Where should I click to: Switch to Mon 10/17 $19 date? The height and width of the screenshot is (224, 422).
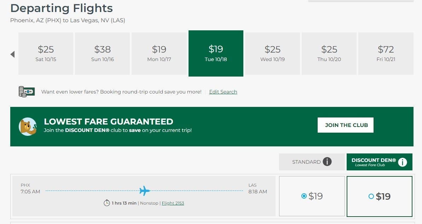pyautogui.click(x=159, y=54)
